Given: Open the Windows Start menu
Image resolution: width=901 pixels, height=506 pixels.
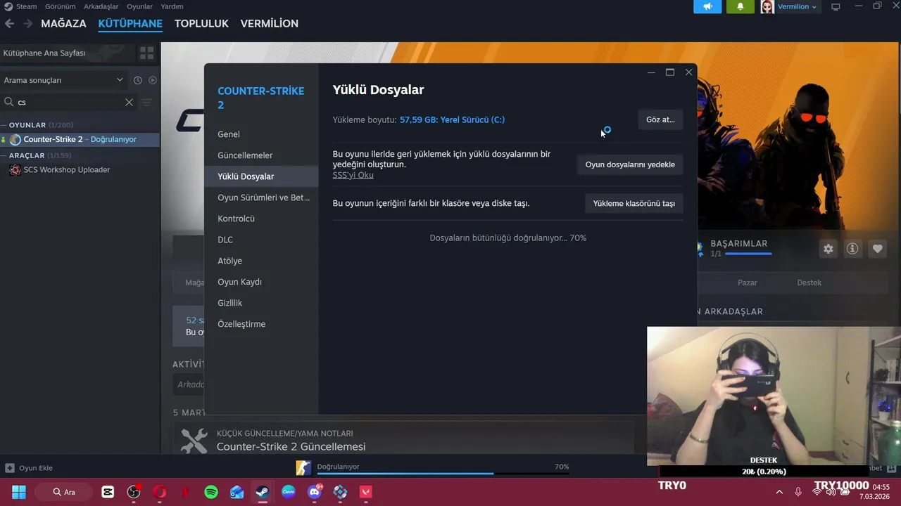Looking at the screenshot, I should (19, 492).
